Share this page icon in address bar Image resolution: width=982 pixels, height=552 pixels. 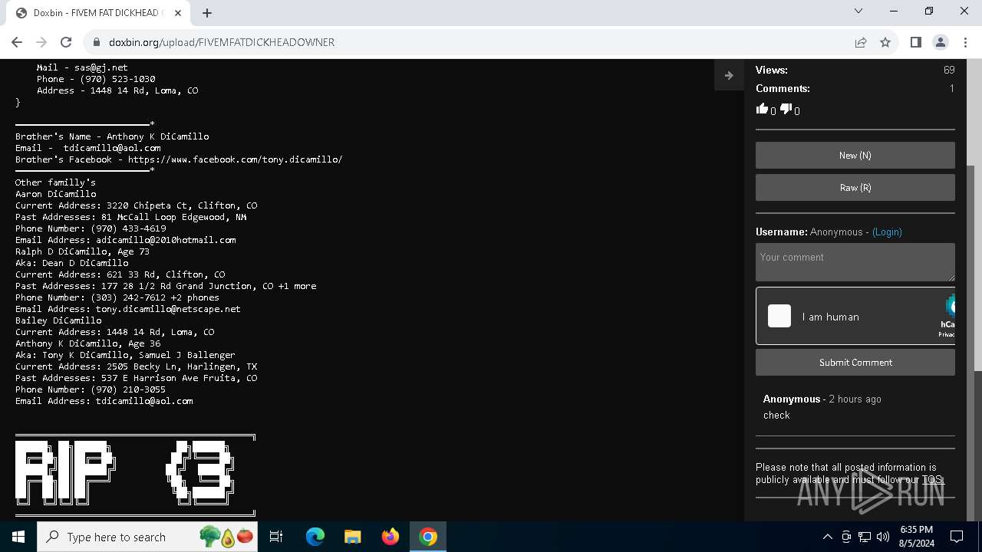point(861,42)
